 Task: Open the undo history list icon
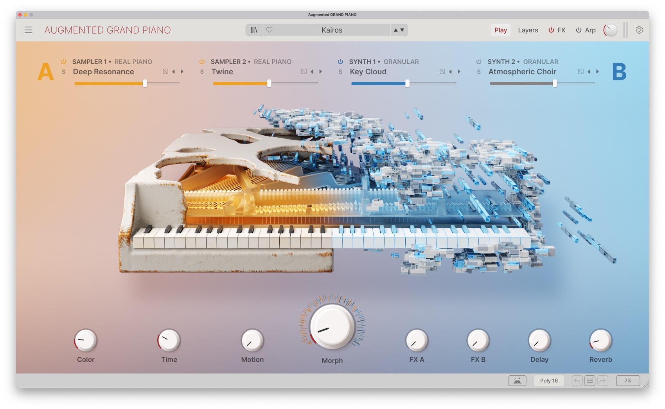[x=590, y=380]
